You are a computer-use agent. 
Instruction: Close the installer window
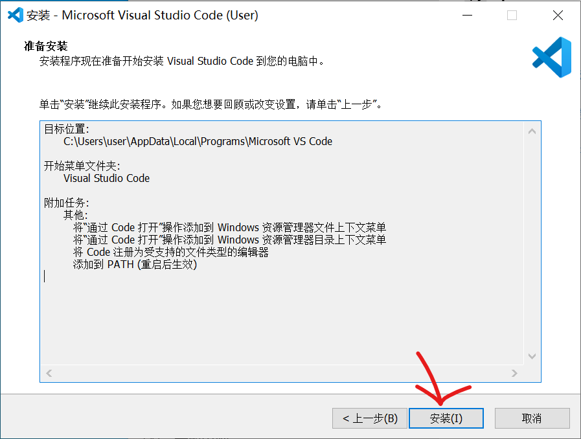(557, 16)
